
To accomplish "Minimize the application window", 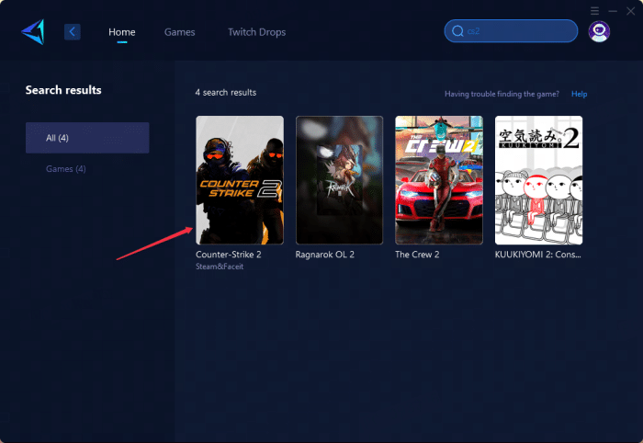I will (x=613, y=11).
